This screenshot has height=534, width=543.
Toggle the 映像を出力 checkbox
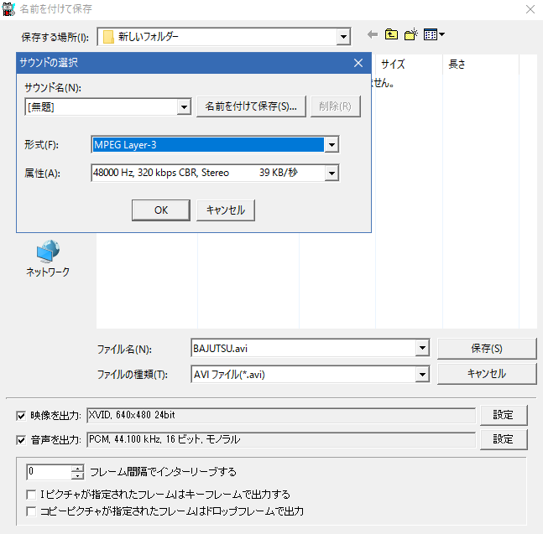click(x=21, y=415)
